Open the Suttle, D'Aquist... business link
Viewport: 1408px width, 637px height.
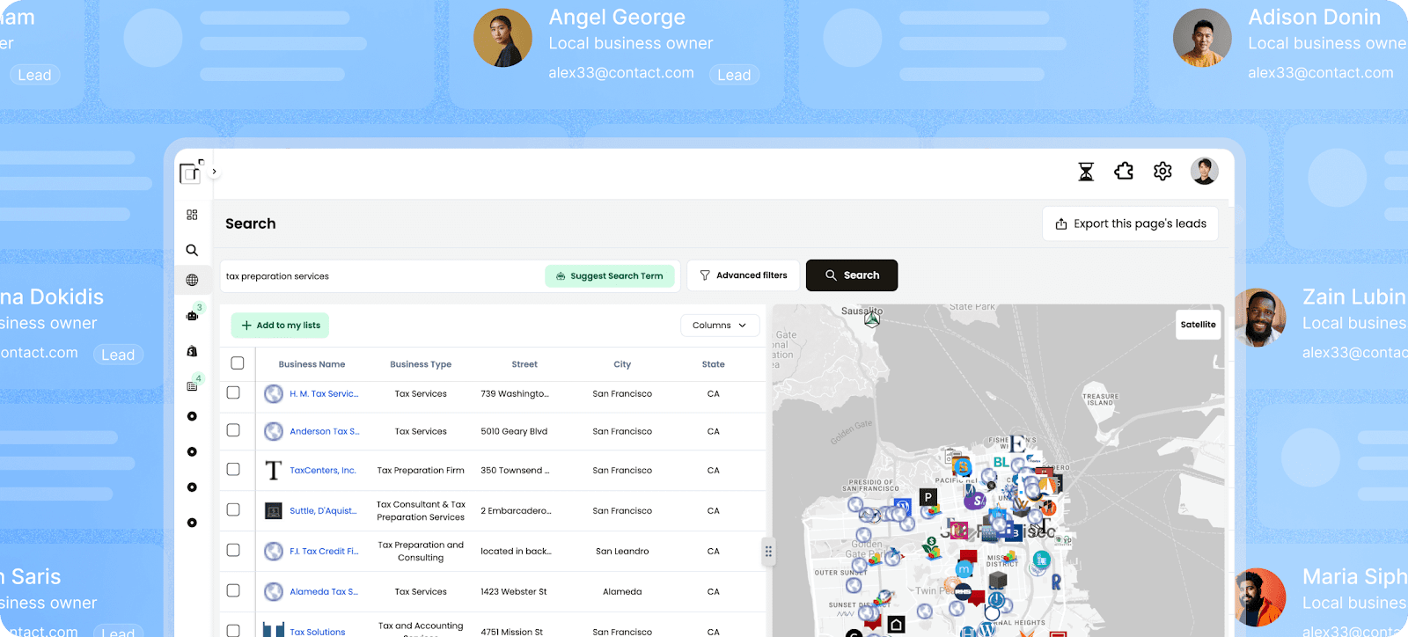click(323, 511)
